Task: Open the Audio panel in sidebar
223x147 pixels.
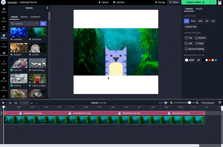Action: click(x=4, y=62)
